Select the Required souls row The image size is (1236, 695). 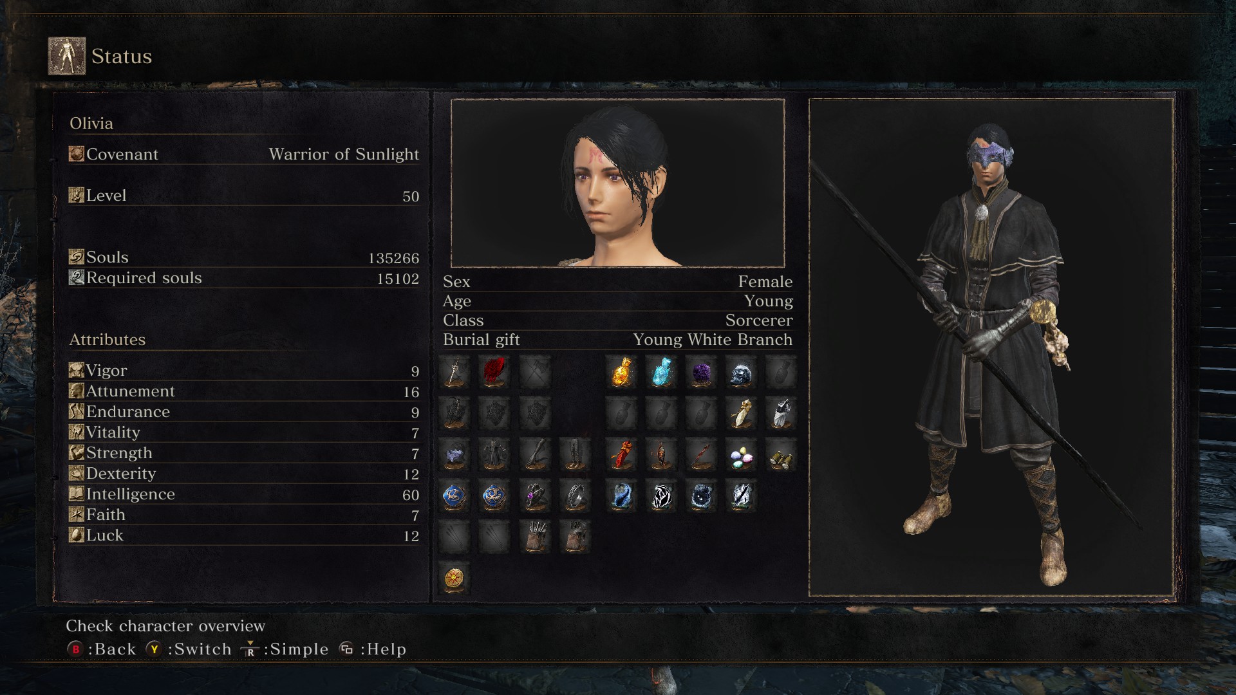[244, 278]
